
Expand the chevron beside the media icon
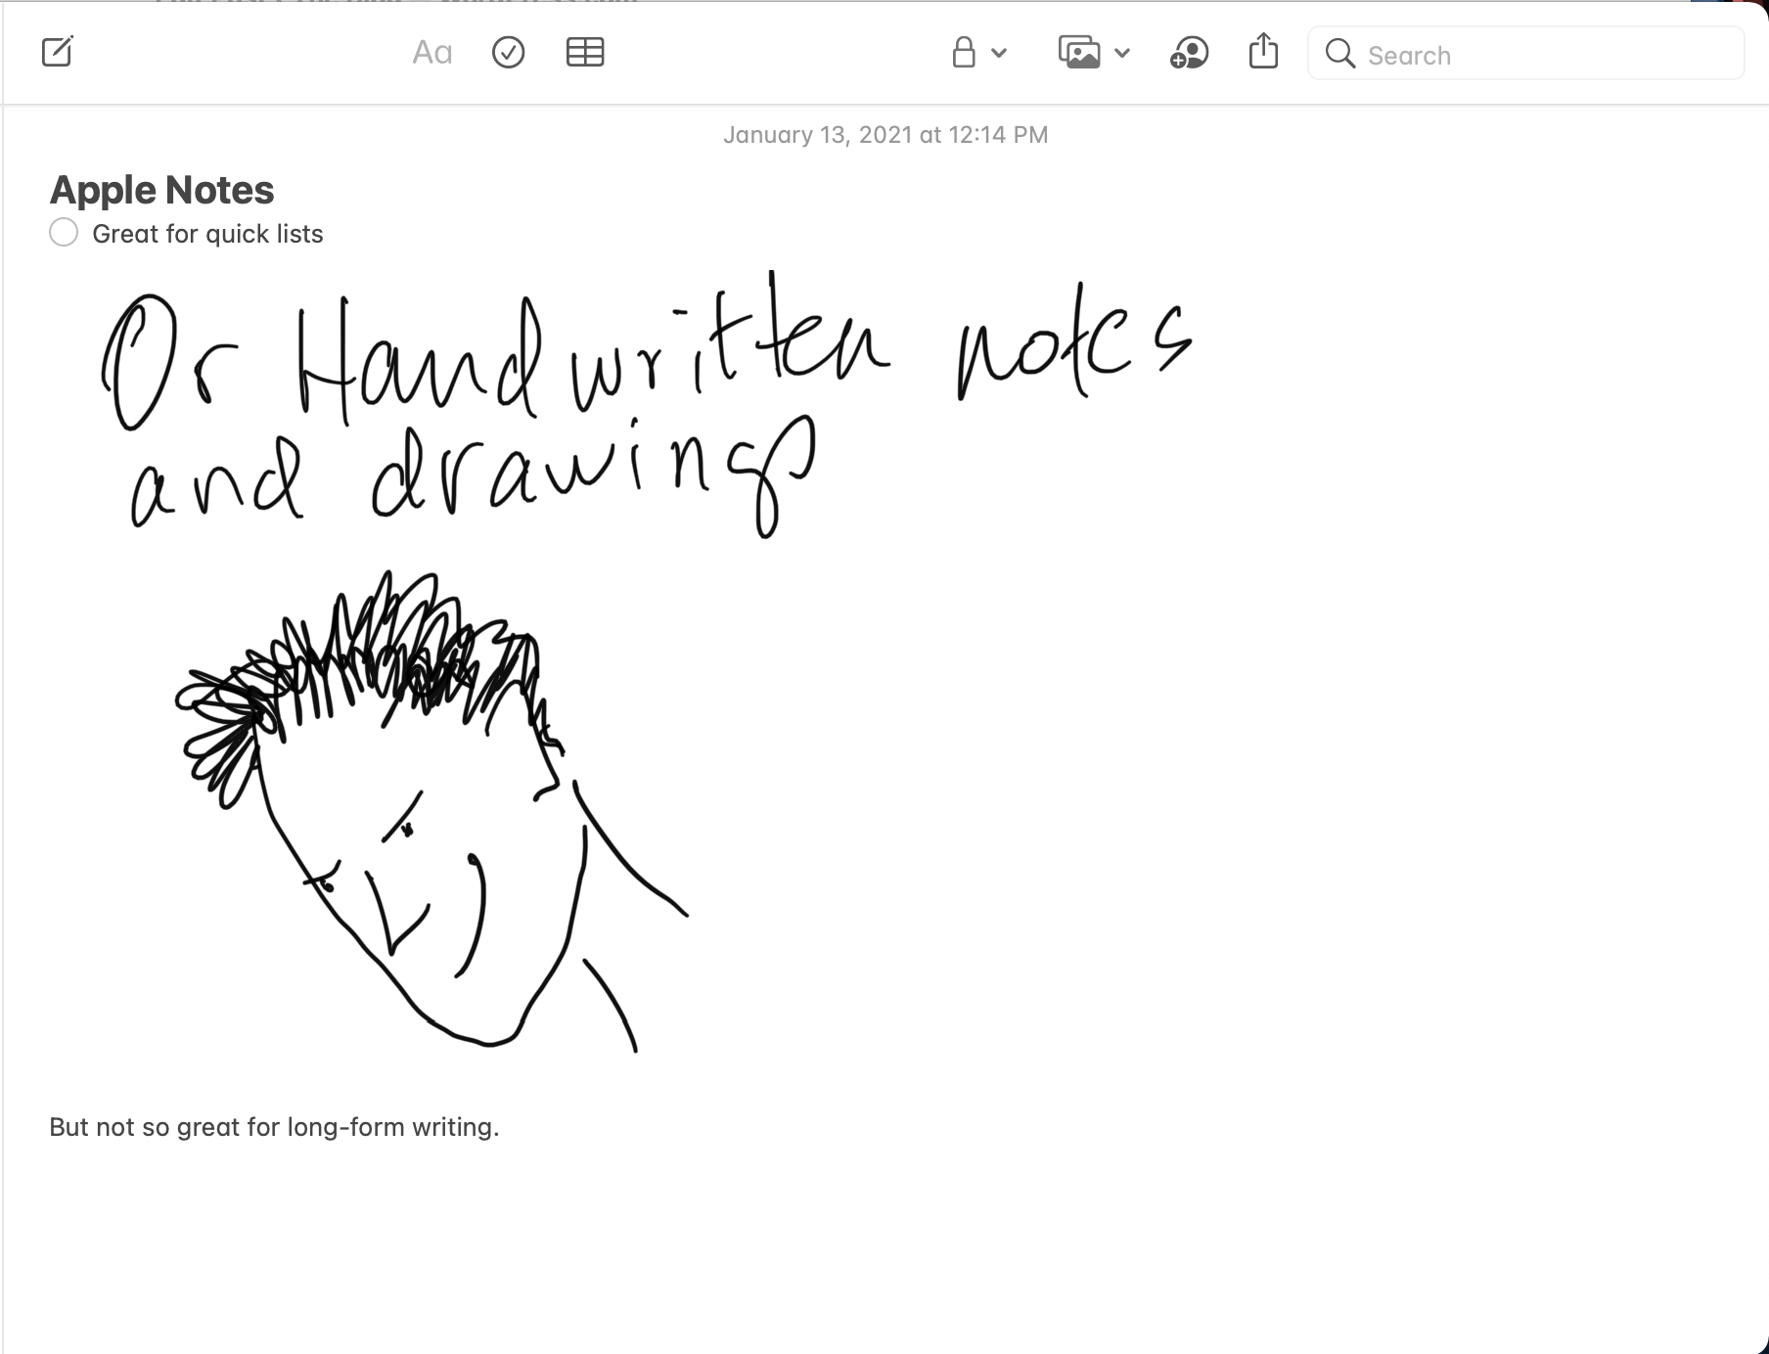point(1122,54)
